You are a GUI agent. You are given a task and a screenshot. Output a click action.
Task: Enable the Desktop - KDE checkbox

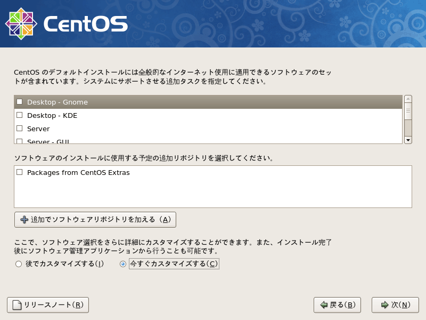(19, 115)
